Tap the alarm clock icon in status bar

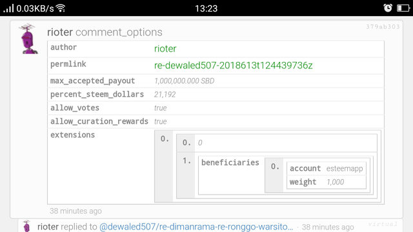click(x=388, y=8)
